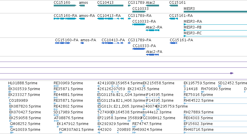Viewport: 247px width, 134px height.
Task: Click the EK259058.5prime EST label
Action: [25, 118]
